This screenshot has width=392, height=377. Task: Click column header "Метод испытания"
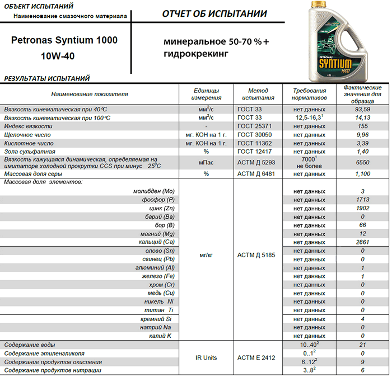click(x=258, y=94)
